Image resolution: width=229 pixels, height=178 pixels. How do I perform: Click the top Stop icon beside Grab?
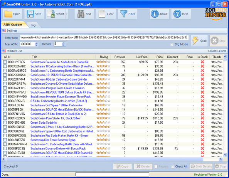coord(214,40)
